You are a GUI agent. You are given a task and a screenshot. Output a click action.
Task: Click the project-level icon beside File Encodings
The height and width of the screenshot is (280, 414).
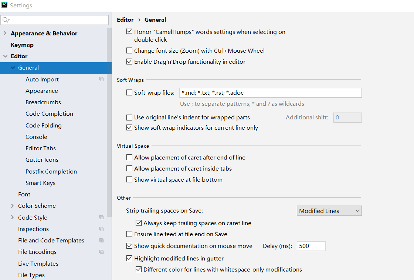pyautogui.click(x=101, y=252)
